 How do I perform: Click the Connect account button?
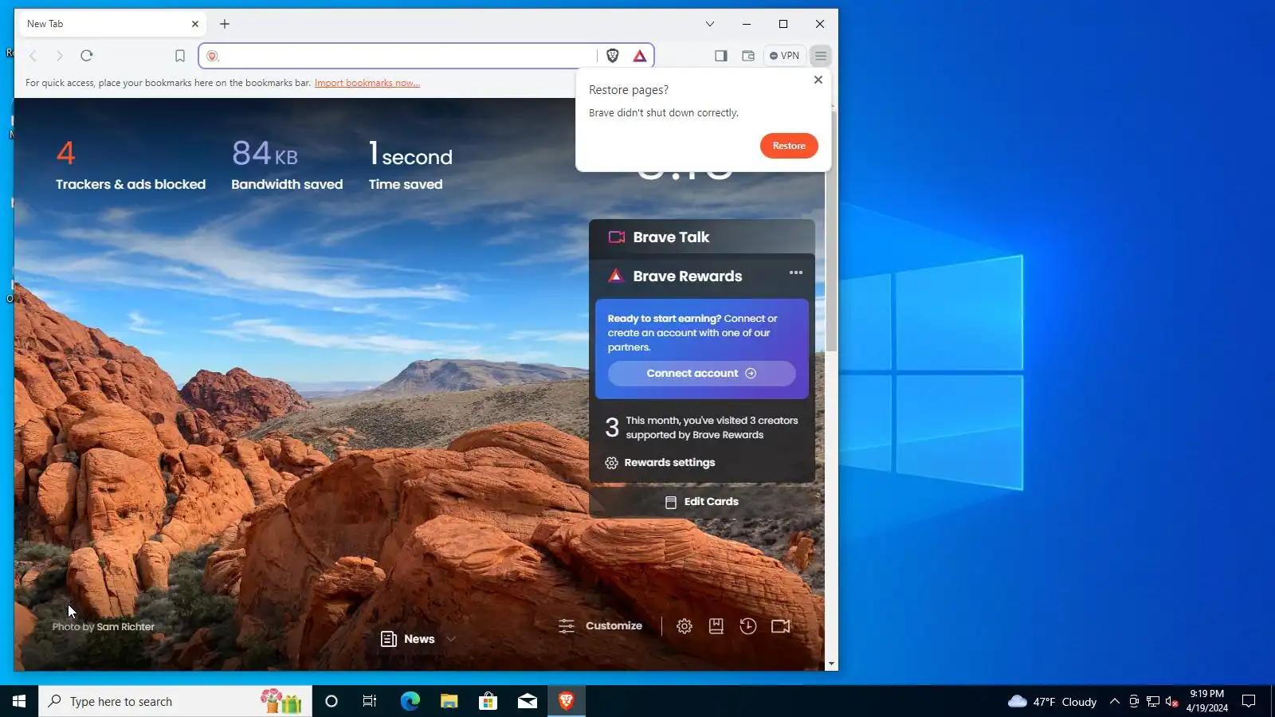click(702, 374)
